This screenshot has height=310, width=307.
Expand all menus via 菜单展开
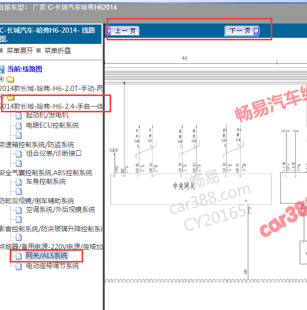(x=20, y=51)
